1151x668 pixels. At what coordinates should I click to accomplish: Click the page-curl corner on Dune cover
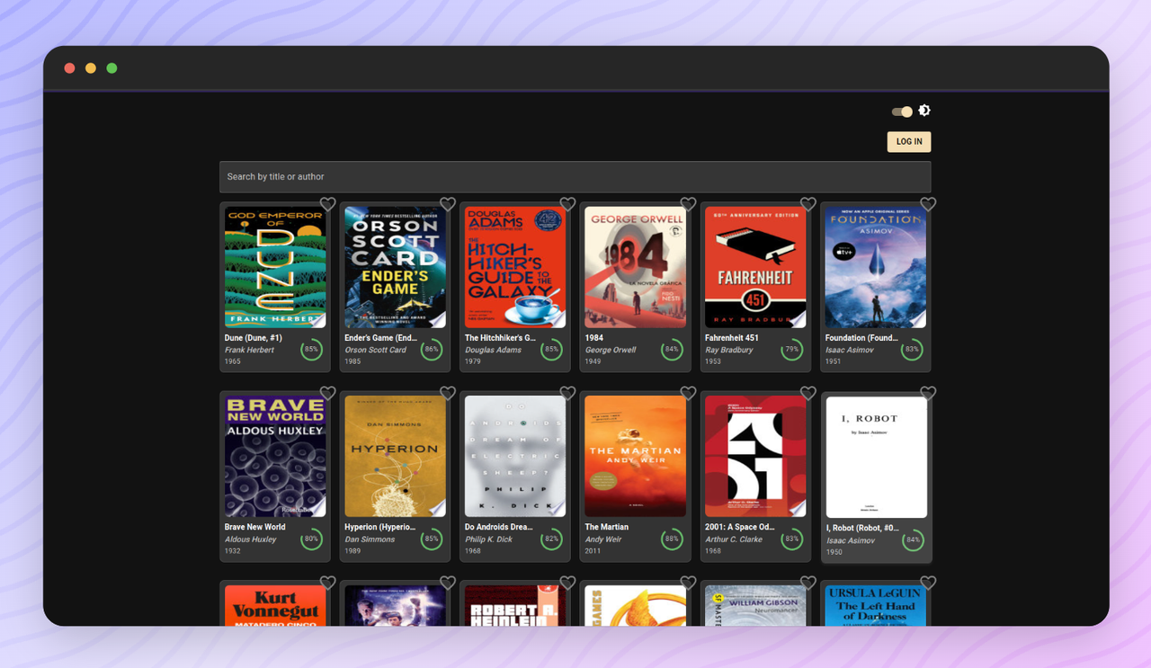tap(317, 320)
